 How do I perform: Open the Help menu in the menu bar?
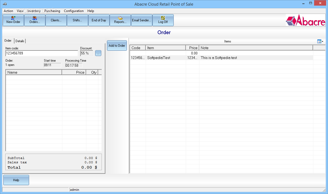[x=91, y=11]
